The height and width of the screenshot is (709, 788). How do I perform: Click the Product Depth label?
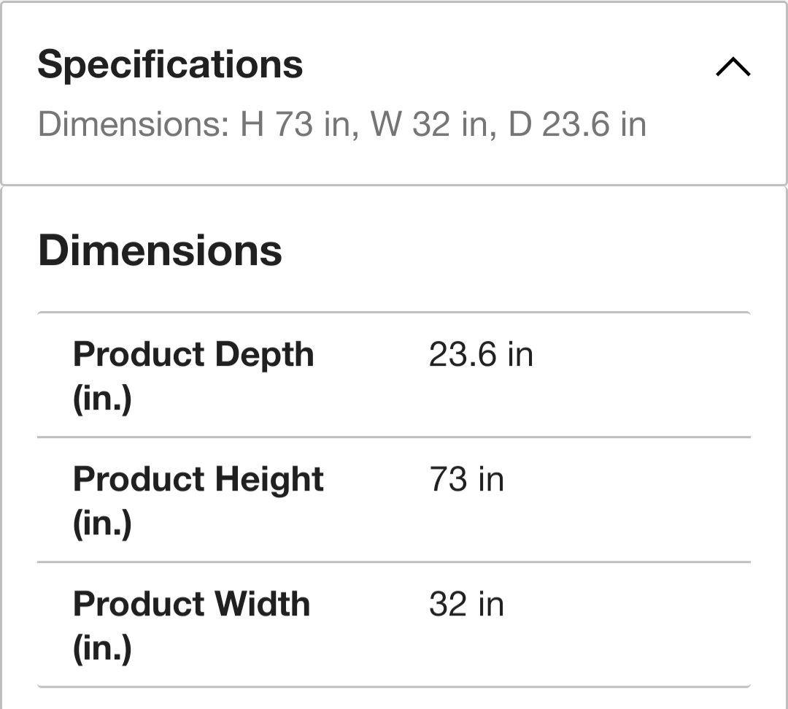click(x=193, y=355)
